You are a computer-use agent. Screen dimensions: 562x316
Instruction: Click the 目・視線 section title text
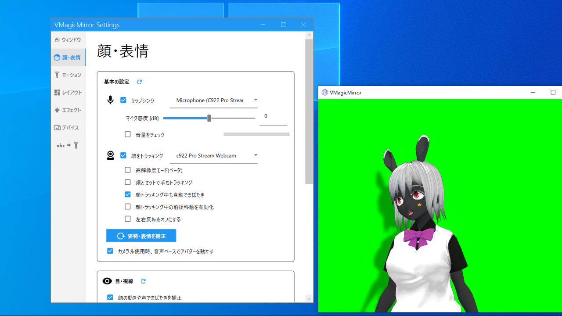point(124,281)
